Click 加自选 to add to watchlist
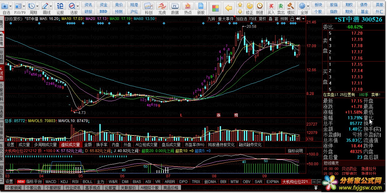This screenshot has width=387, height=193. point(242,19)
